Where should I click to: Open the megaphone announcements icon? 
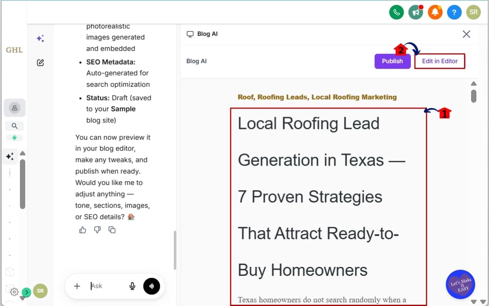[416, 12]
